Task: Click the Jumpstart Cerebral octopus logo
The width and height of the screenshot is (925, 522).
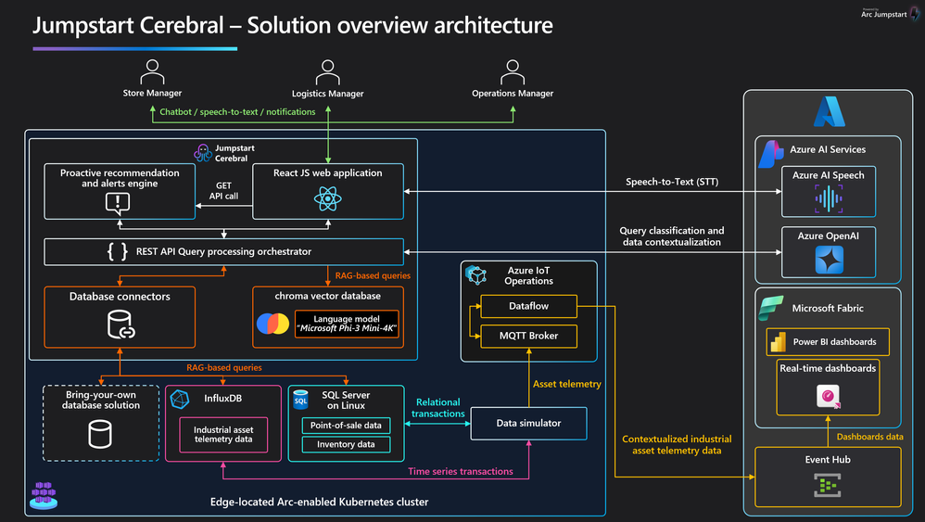Action: point(202,153)
